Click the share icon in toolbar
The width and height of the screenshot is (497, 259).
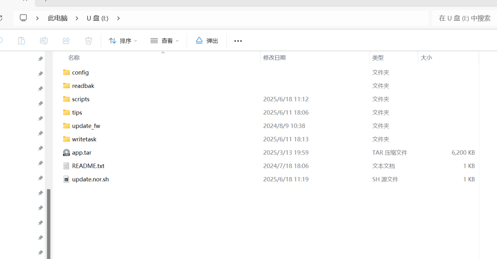pyautogui.click(x=66, y=41)
